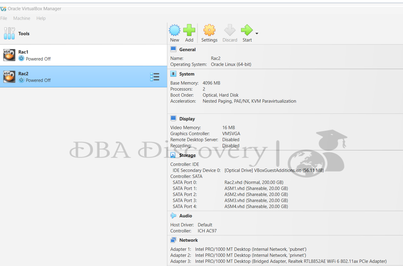Open the orange Settings gear
403x266 pixels.
[x=209, y=30]
